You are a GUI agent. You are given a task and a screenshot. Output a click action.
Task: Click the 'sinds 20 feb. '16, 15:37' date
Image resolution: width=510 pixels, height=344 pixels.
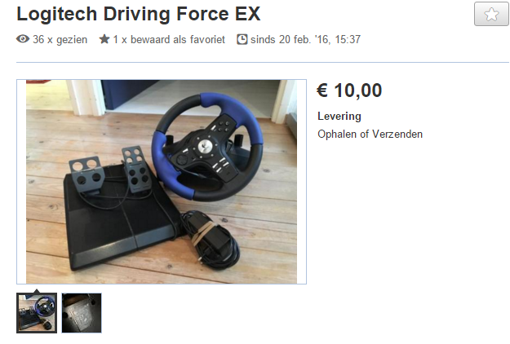tap(305, 40)
